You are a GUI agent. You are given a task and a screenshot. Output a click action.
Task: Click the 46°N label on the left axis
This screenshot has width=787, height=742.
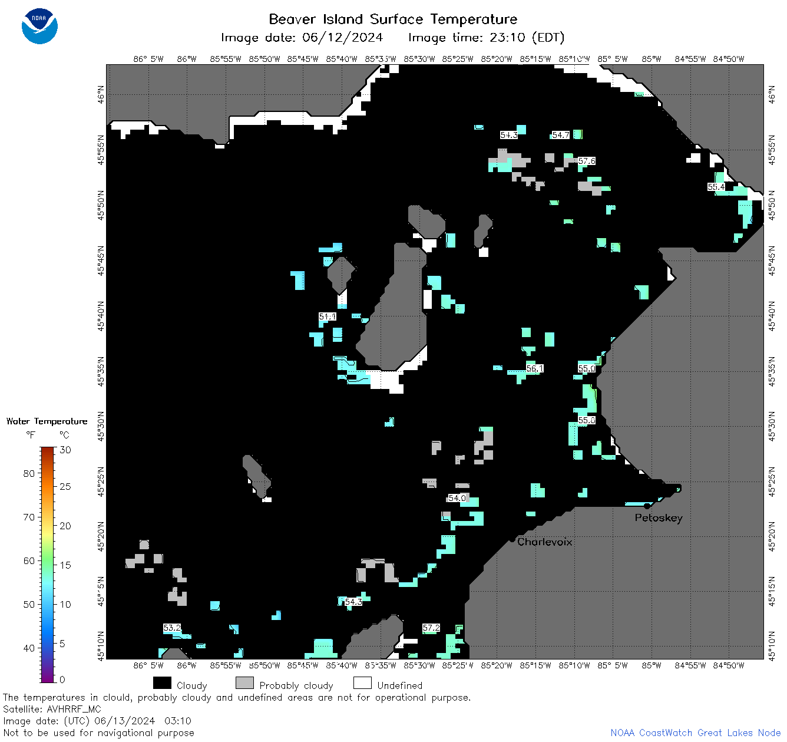click(x=101, y=94)
